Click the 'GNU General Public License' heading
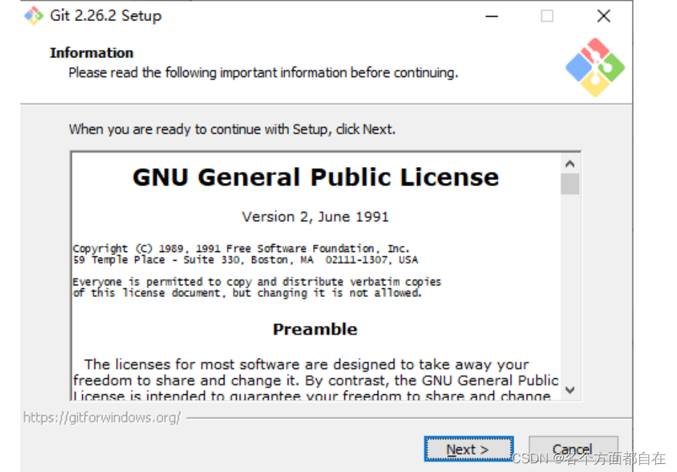677x472 pixels. tap(315, 177)
